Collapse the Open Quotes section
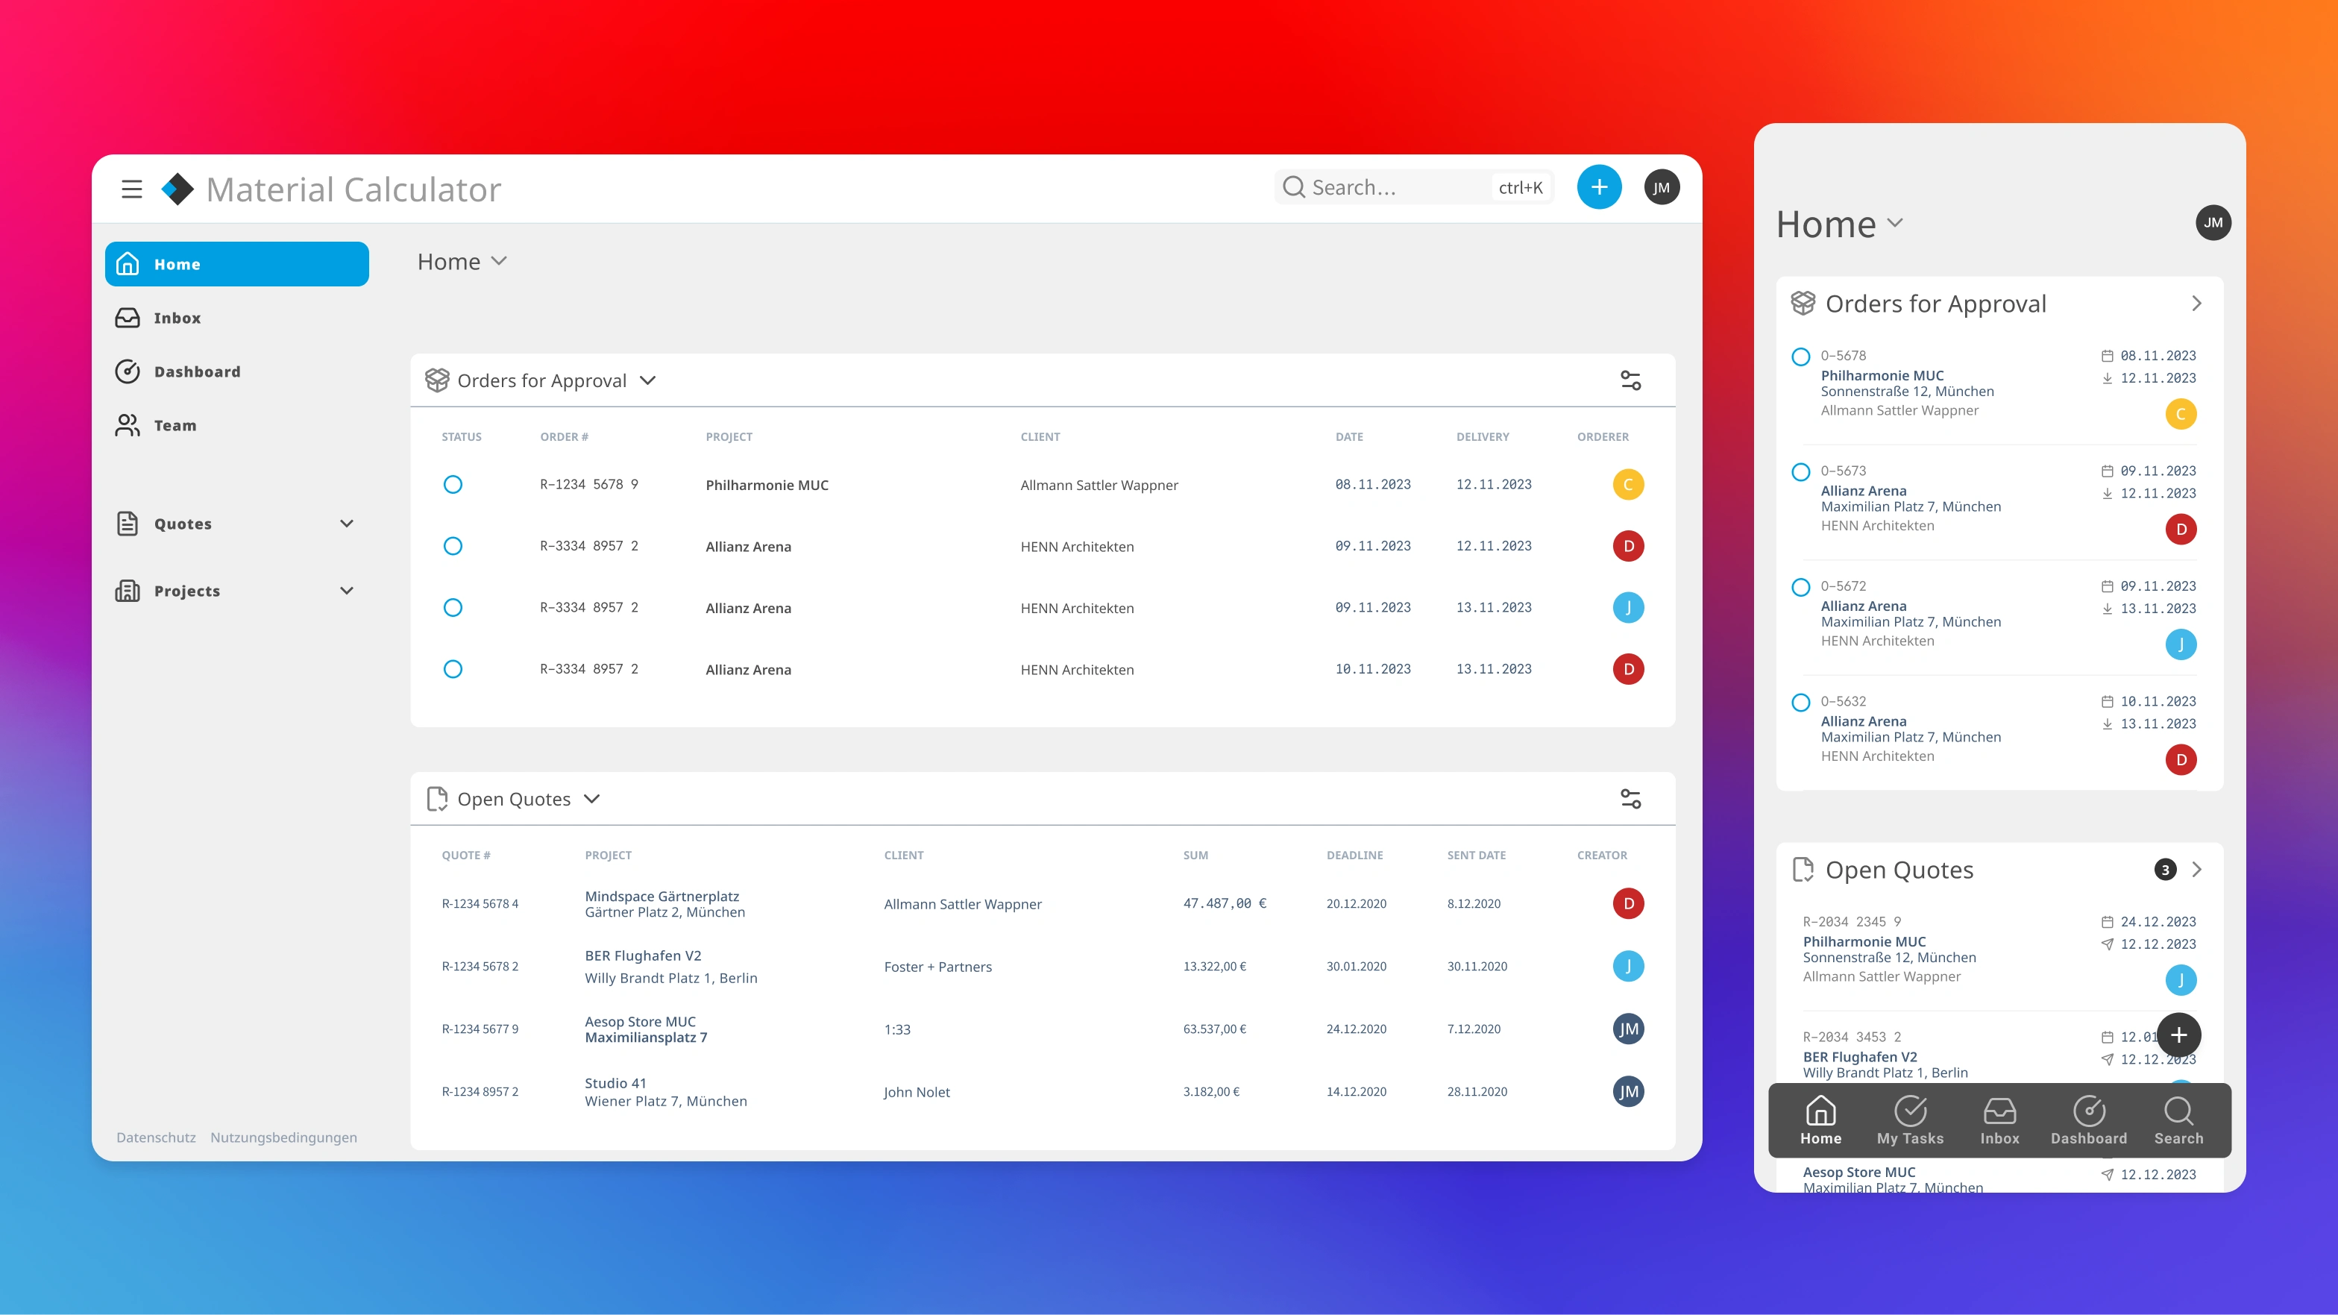The image size is (2338, 1315). pyautogui.click(x=591, y=799)
